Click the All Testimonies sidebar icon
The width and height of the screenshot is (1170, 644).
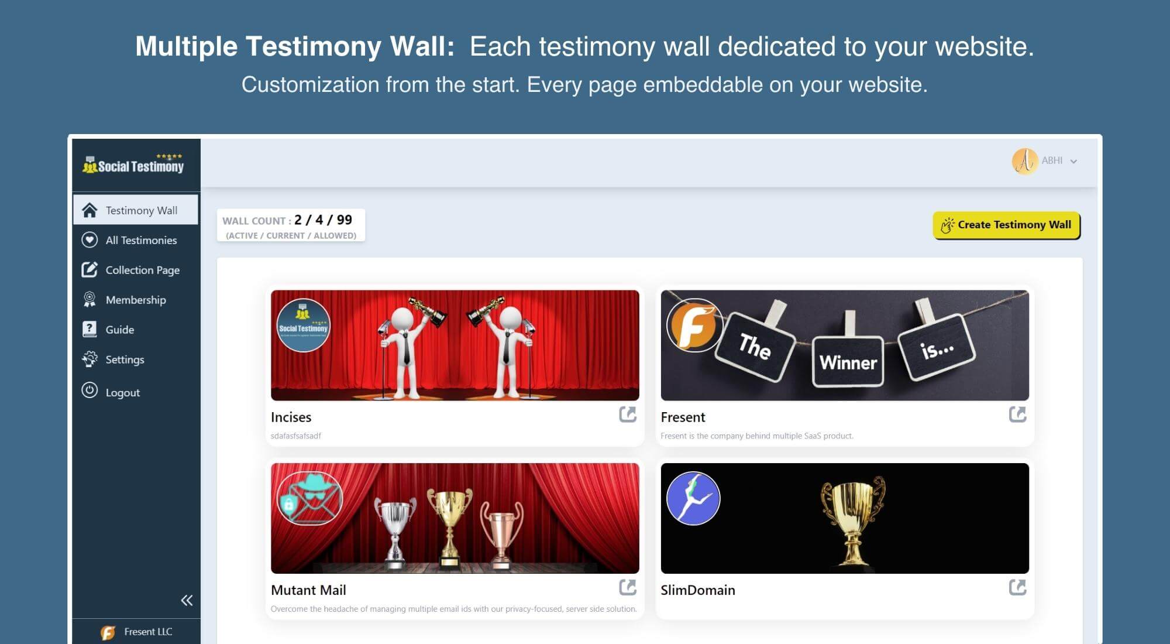(89, 239)
